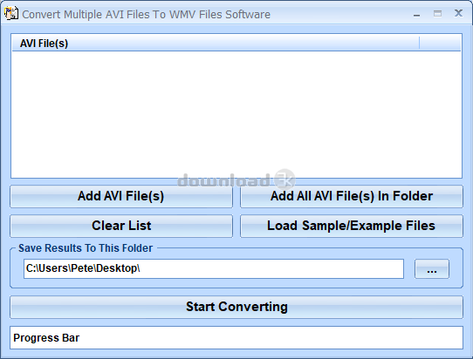
Task: Click the divider between the list column headers
Action: [419, 44]
